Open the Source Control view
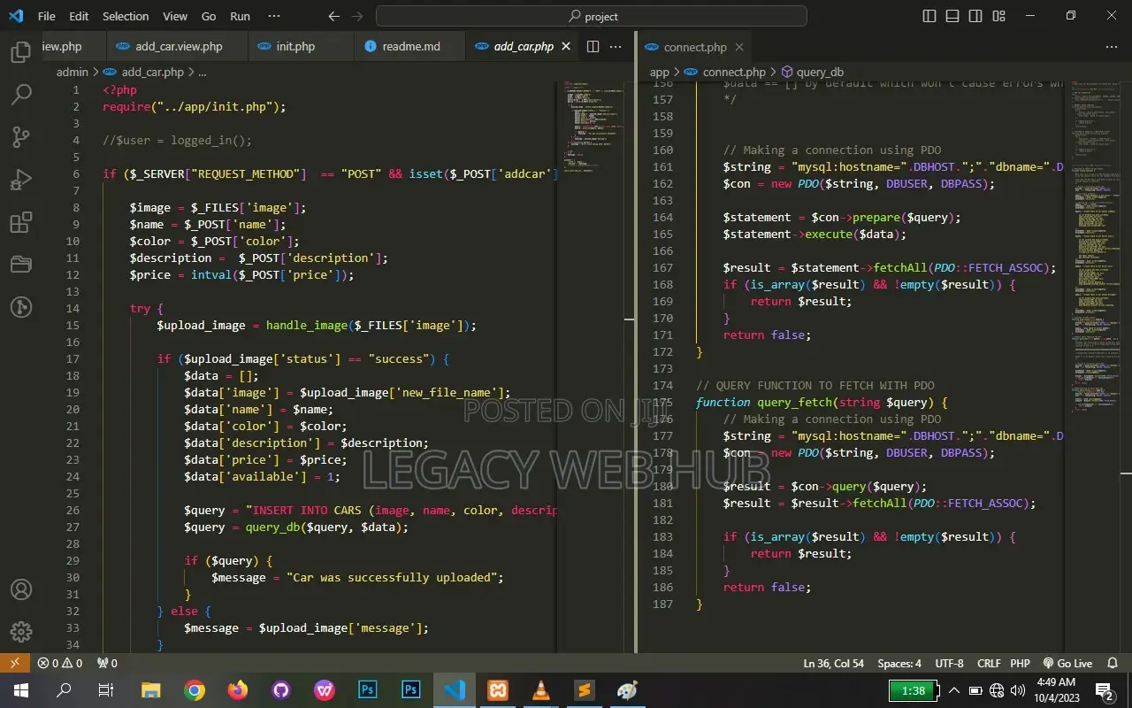This screenshot has width=1132, height=708. click(x=21, y=136)
